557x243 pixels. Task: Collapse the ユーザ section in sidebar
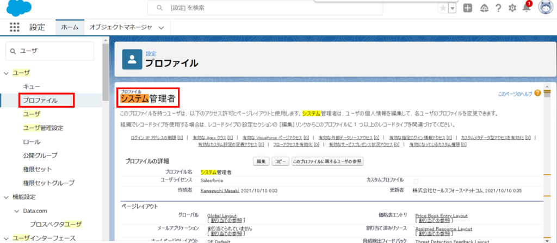[7, 73]
